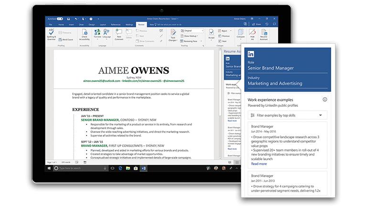Open the Tracking group dialog launcher

tap(203, 46)
